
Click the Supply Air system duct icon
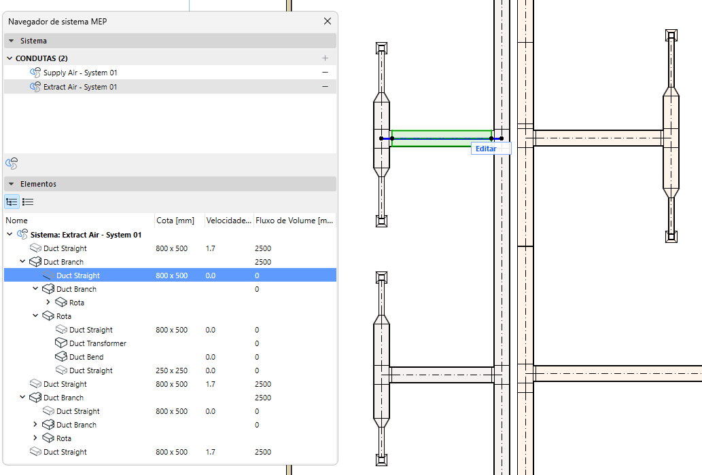pos(35,73)
